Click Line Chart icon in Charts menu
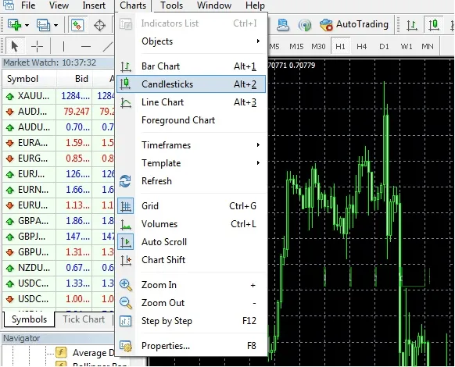Viewport: 455px width, 367px height. point(126,102)
